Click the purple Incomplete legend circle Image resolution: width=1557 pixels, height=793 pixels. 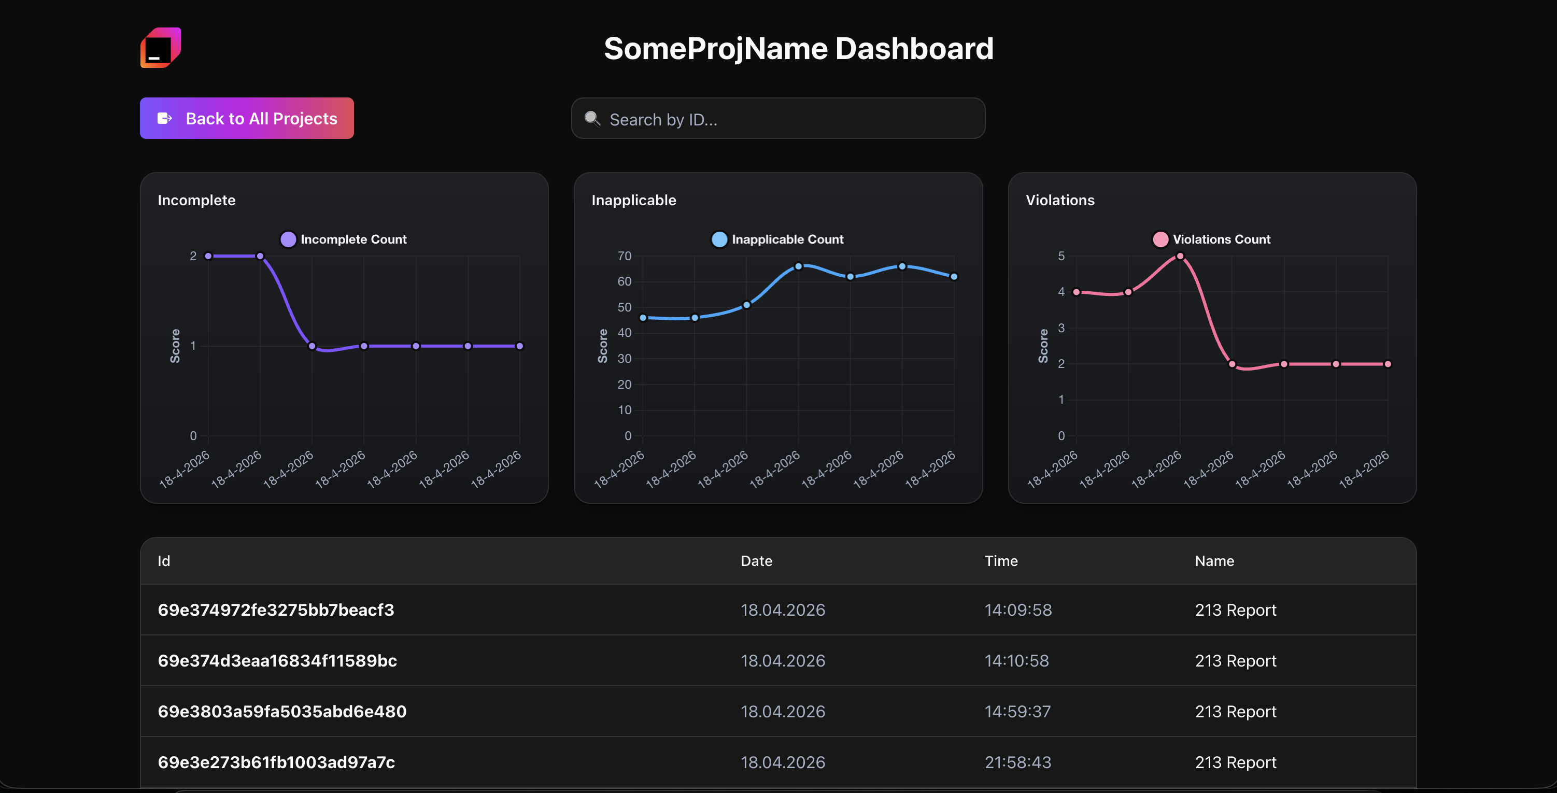point(288,239)
